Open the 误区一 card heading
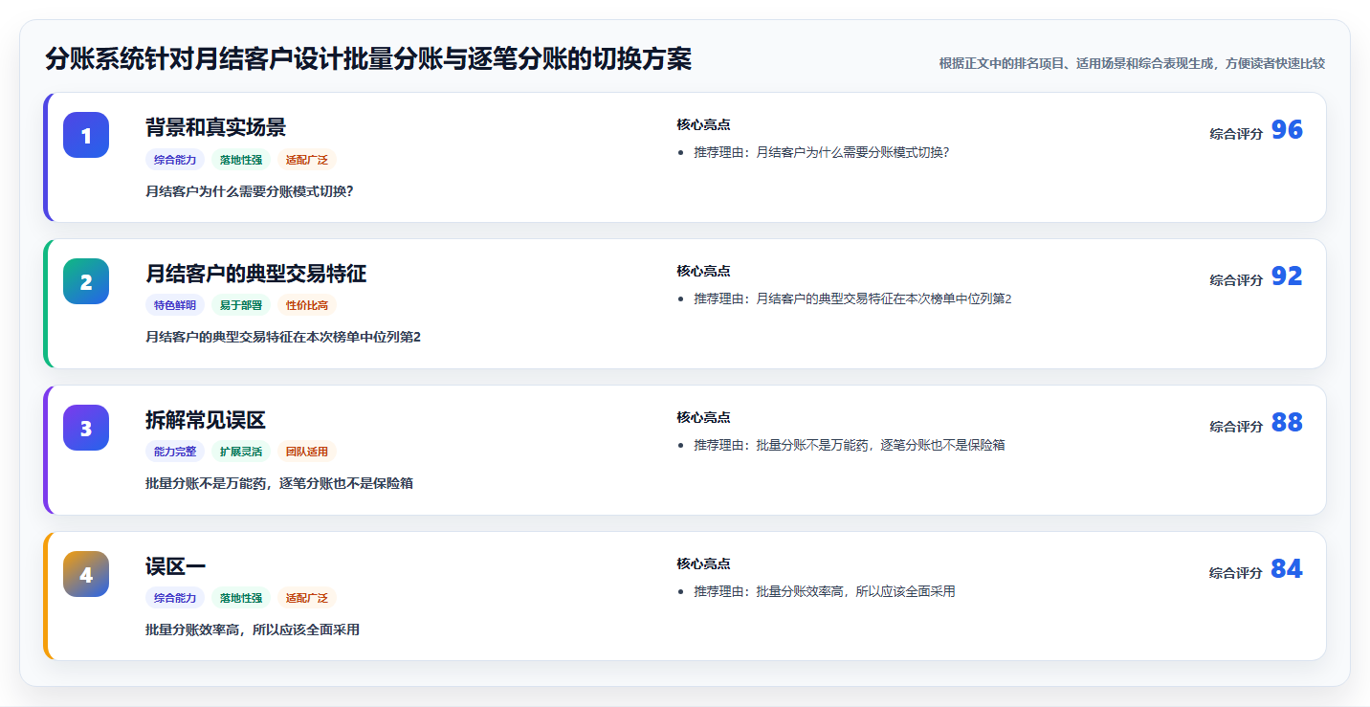 click(175, 566)
